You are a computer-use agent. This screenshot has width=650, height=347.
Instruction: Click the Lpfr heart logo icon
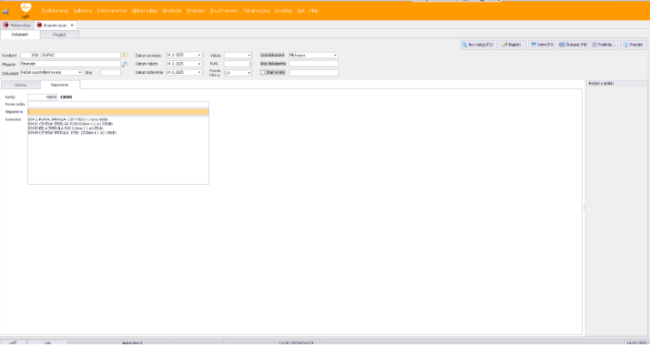coord(25,9)
